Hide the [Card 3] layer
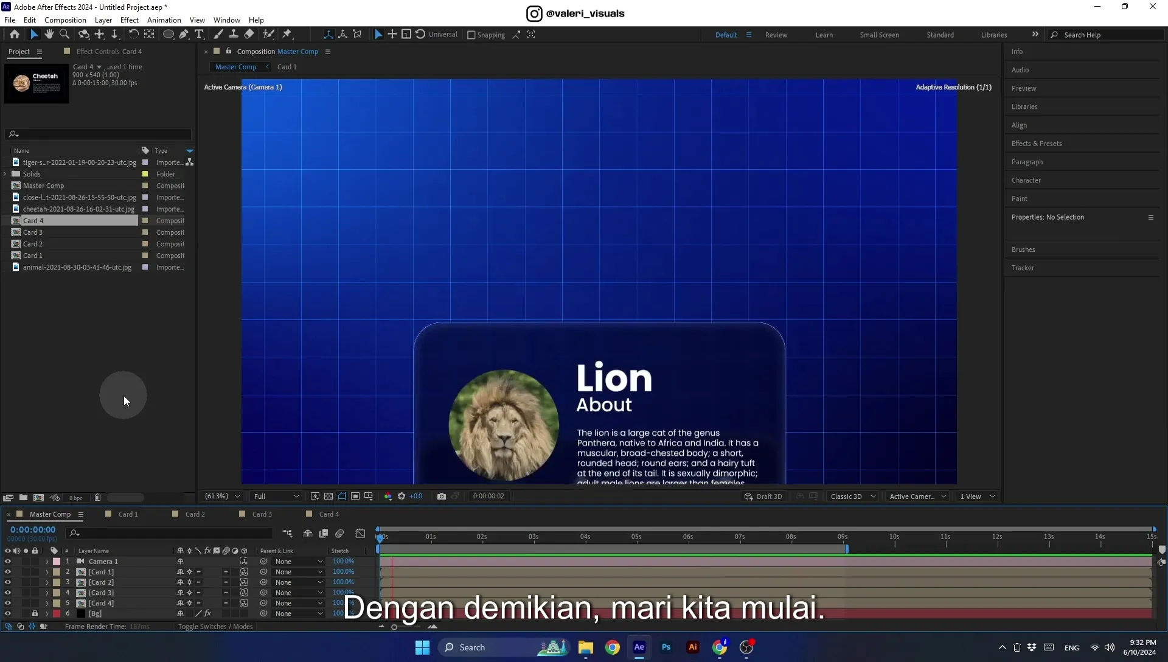 tap(7, 593)
